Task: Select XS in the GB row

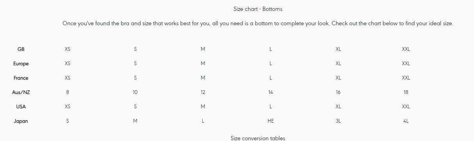Action: pyautogui.click(x=67, y=49)
